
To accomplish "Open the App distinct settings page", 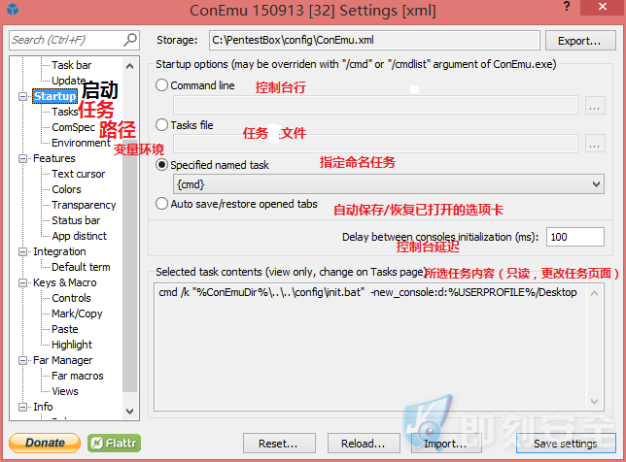I will point(79,236).
